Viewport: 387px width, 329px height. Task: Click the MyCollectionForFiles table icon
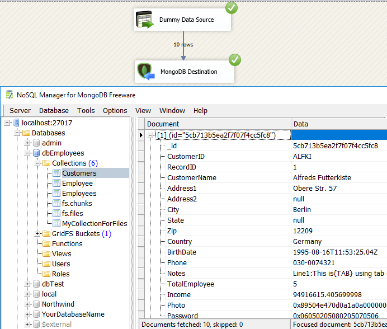click(x=56, y=224)
